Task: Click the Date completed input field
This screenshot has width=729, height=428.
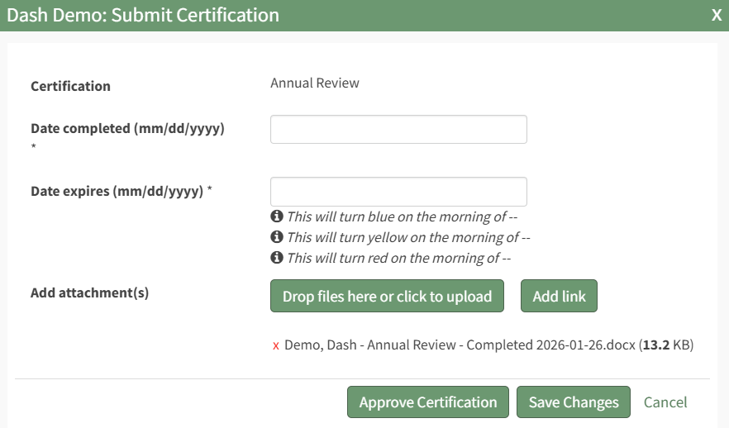Action: (x=398, y=130)
